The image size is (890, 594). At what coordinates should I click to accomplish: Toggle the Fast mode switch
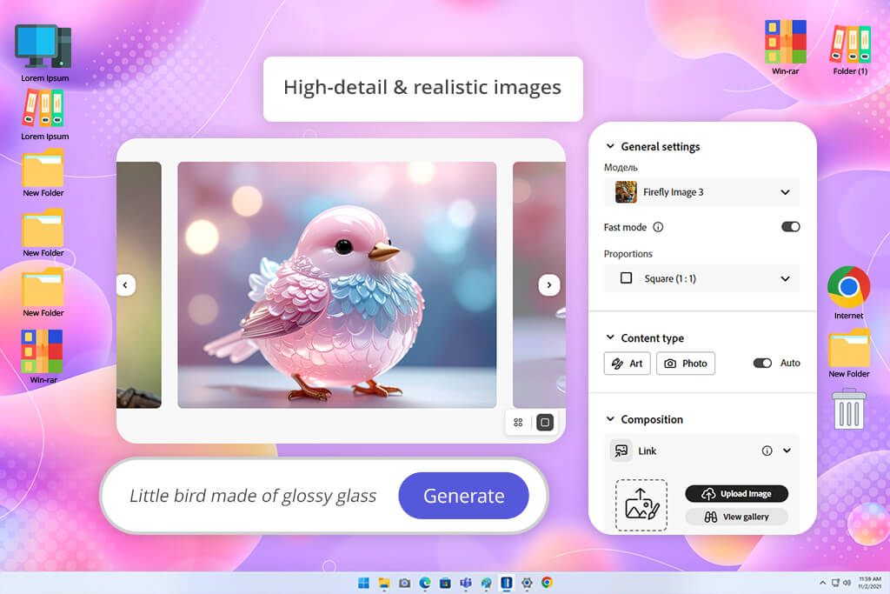[x=791, y=227]
